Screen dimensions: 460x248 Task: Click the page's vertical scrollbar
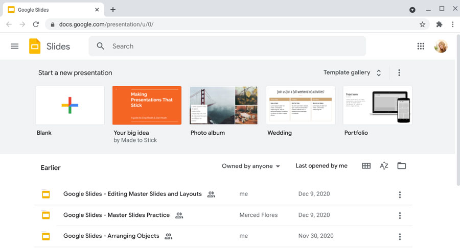tap(458, 110)
